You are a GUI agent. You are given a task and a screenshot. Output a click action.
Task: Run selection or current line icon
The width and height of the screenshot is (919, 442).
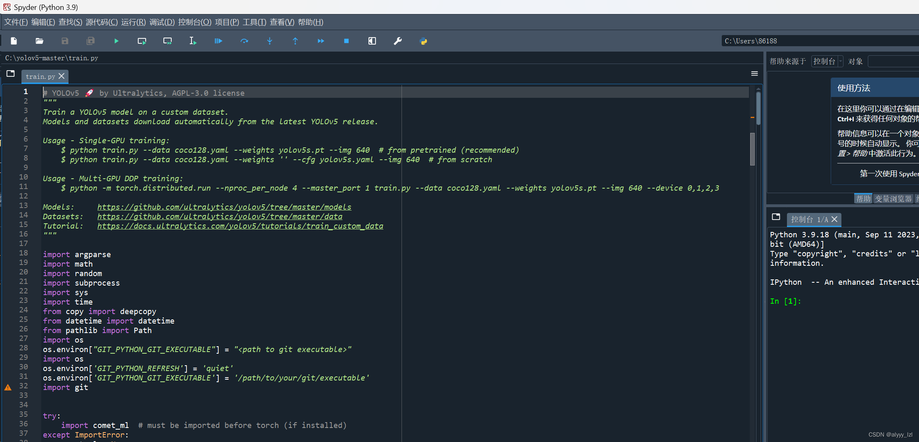tap(193, 41)
